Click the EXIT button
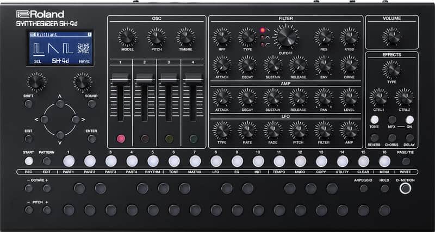 pos(28,139)
